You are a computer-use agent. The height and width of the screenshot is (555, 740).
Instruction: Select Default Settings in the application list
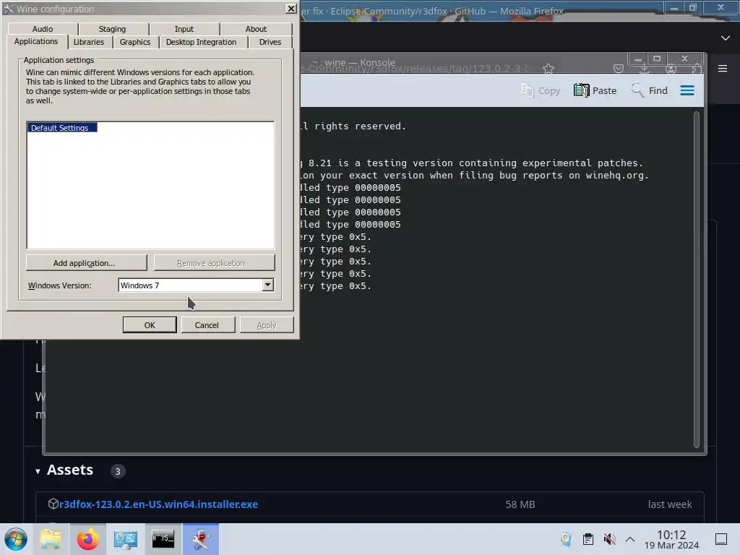(x=62, y=127)
